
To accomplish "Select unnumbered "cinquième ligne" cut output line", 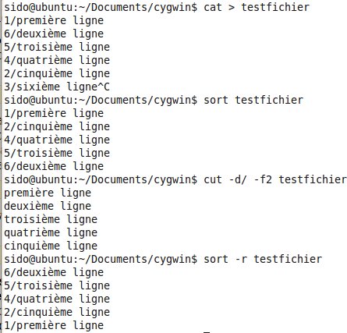I will 51,246.
